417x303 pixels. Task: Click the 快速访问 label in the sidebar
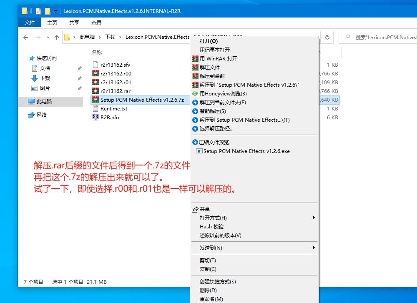point(47,58)
